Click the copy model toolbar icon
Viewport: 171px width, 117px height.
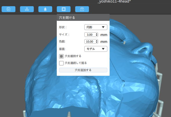click(x=8, y=9)
